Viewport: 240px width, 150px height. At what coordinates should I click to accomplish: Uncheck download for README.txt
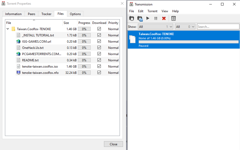point(99,60)
